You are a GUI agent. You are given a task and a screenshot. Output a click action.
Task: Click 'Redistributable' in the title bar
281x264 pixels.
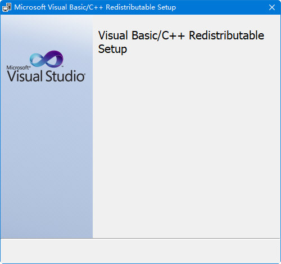[130, 7]
